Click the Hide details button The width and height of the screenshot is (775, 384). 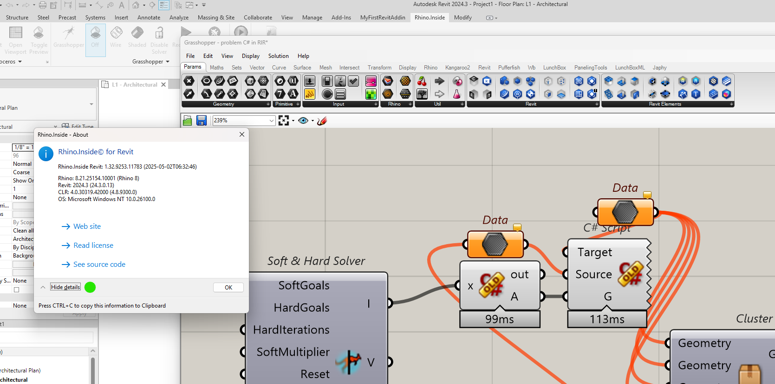pyautogui.click(x=65, y=287)
